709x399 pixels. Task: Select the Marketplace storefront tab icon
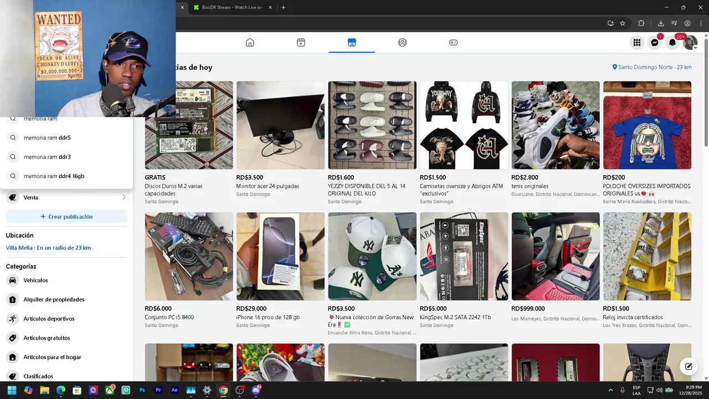tap(352, 43)
